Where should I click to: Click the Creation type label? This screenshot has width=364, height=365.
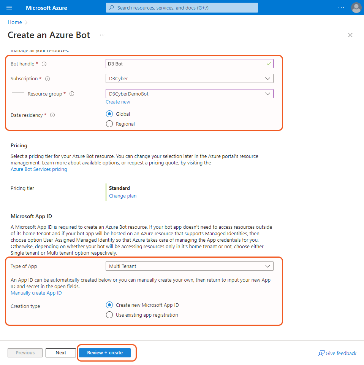click(x=25, y=306)
